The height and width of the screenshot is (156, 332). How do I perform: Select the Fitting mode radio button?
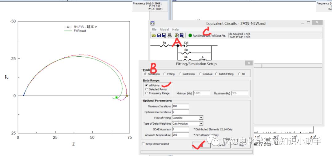(165, 74)
